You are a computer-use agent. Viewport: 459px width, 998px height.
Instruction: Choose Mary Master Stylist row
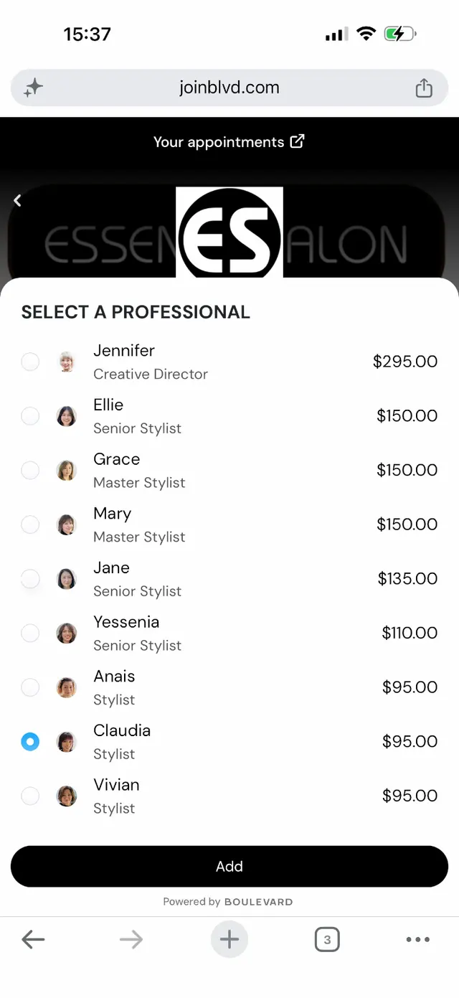229,524
